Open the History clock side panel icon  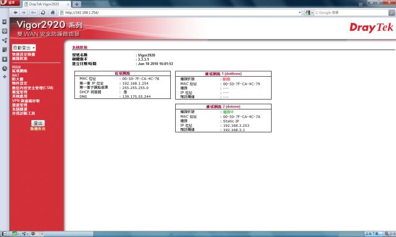[x=4, y=69]
